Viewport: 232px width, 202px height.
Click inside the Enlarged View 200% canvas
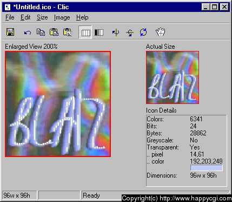[58, 104]
